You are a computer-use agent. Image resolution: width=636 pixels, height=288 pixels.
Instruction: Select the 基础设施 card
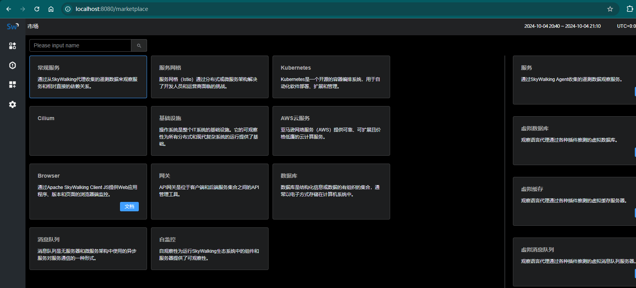point(210,131)
